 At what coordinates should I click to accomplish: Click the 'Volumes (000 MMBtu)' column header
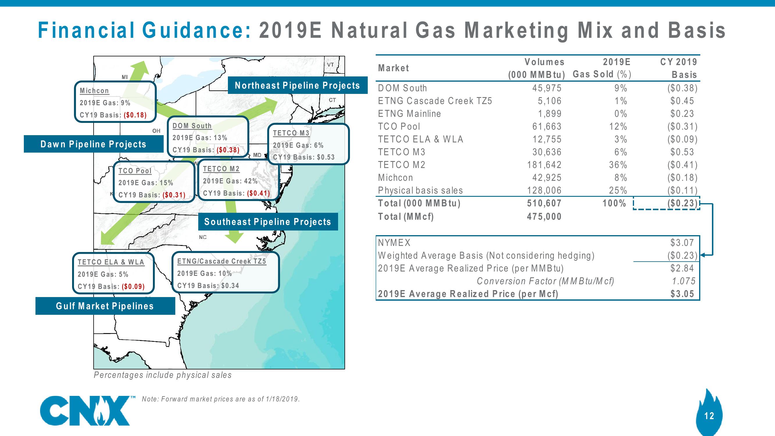tap(537, 68)
